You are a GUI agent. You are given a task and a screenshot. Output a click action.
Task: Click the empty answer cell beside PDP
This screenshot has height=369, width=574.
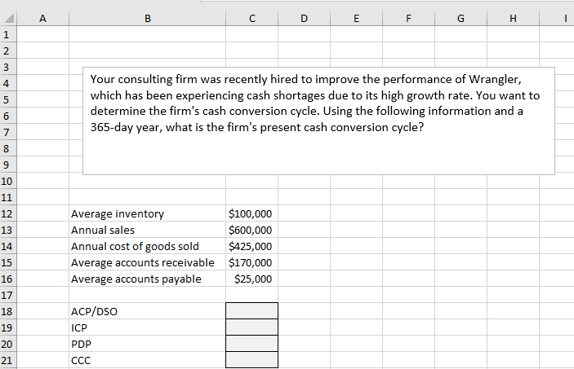click(x=251, y=344)
